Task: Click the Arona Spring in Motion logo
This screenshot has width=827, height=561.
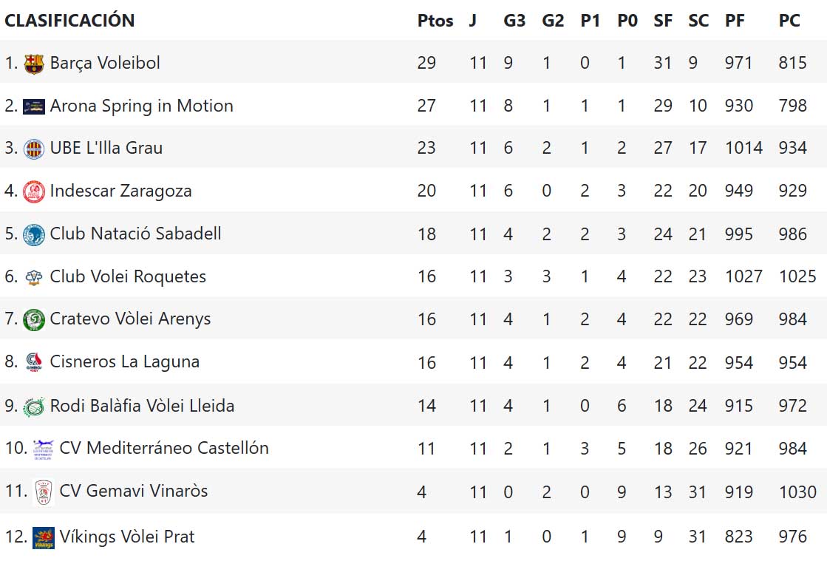Action: [34, 106]
